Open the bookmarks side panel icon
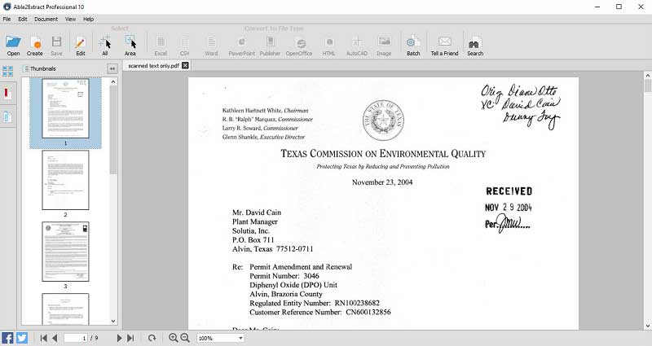 [x=7, y=94]
